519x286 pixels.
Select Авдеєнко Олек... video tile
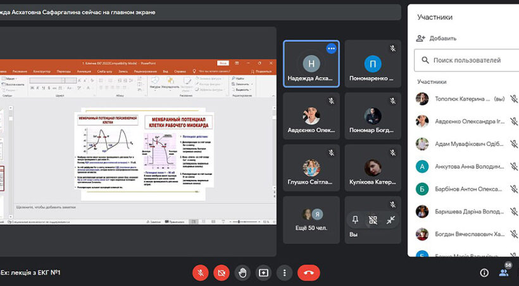click(311, 116)
